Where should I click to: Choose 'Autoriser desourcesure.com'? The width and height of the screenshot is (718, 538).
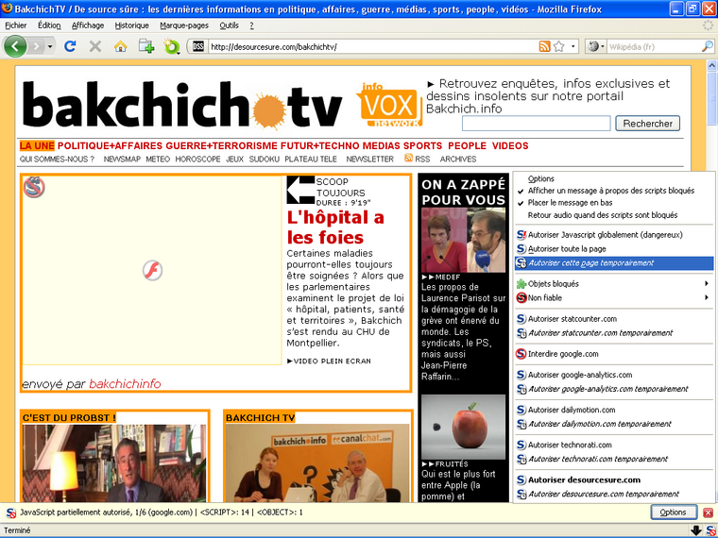tap(613, 479)
